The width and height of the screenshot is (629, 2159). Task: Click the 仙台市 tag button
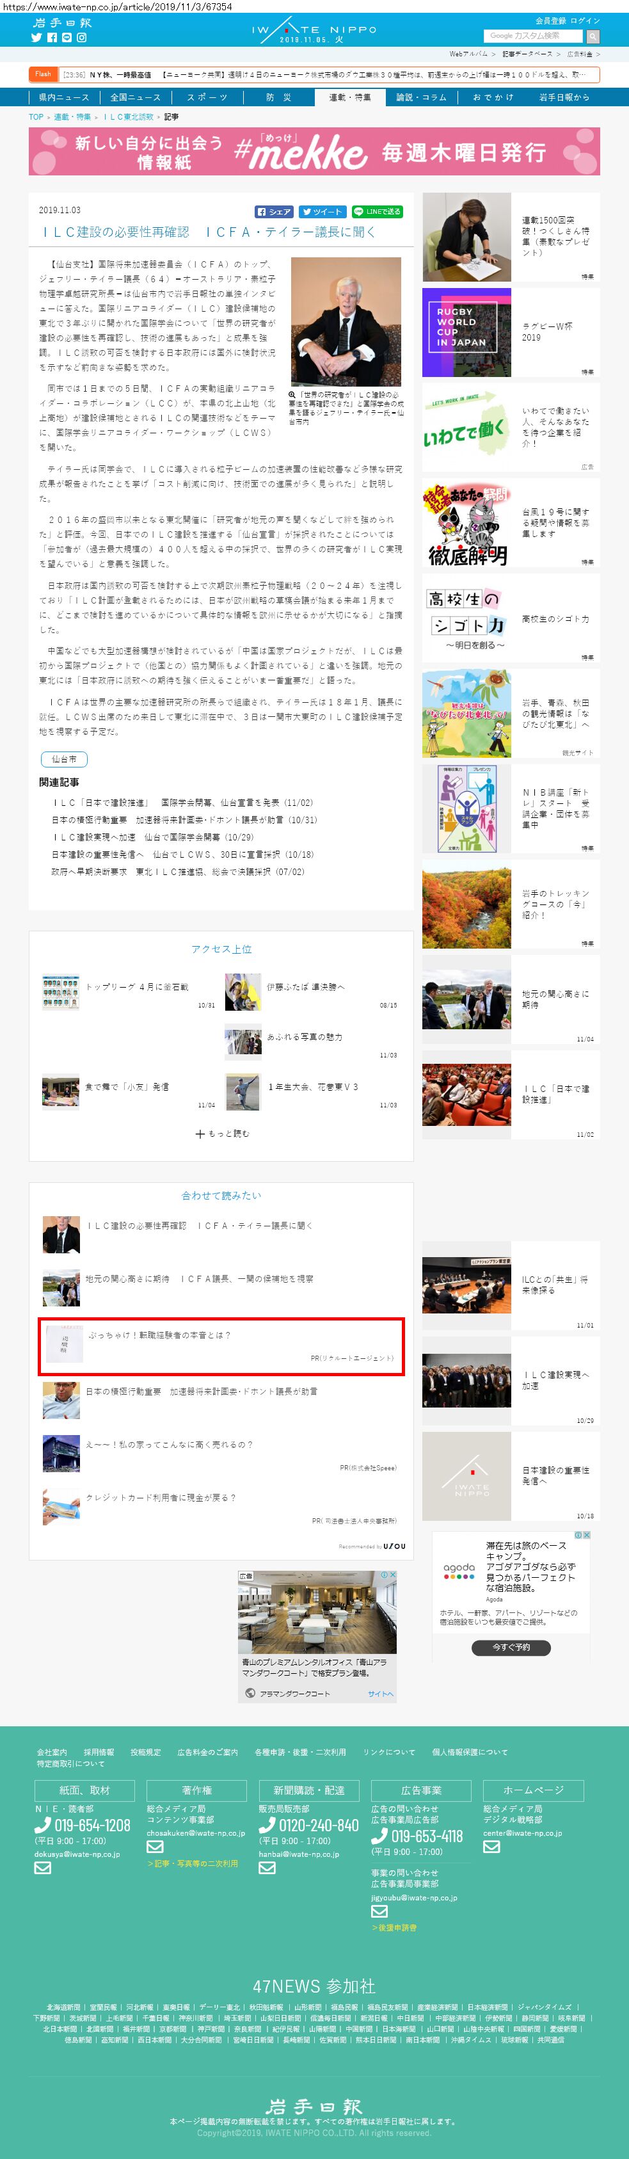coord(63,759)
